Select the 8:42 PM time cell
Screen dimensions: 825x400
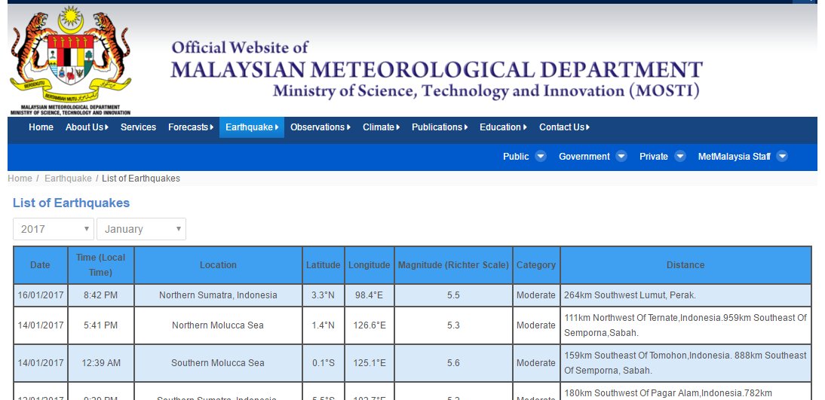101,295
